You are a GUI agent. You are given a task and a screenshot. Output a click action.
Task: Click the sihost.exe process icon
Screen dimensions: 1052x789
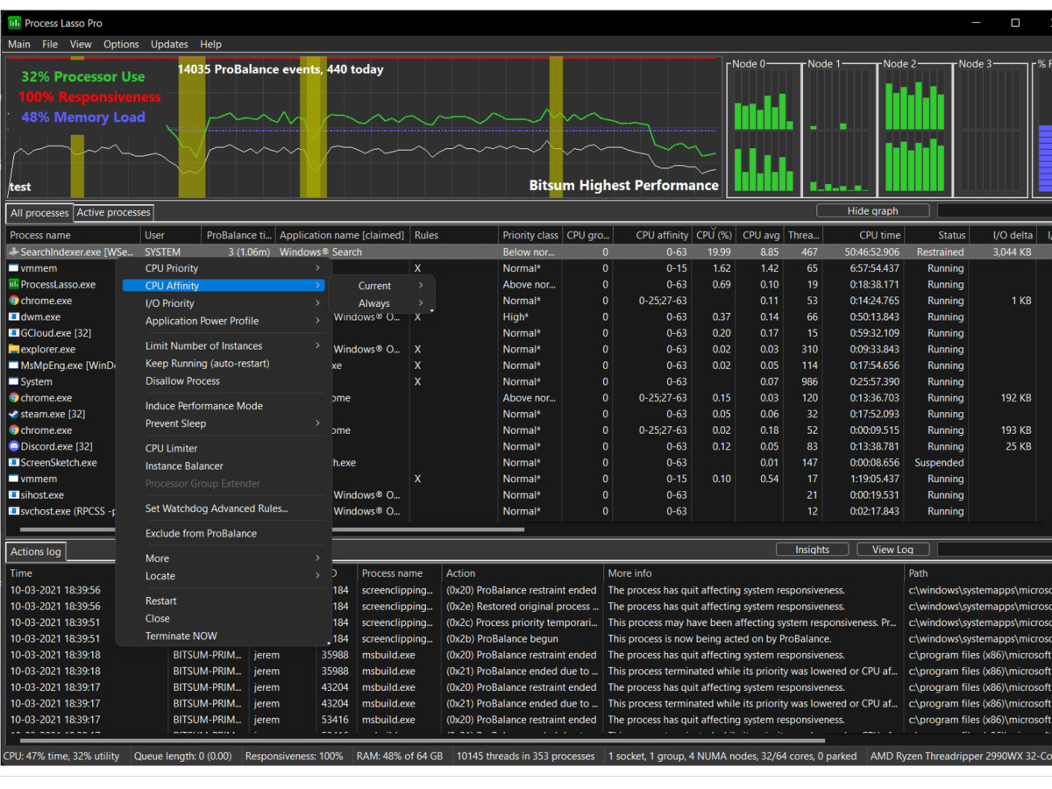point(13,495)
